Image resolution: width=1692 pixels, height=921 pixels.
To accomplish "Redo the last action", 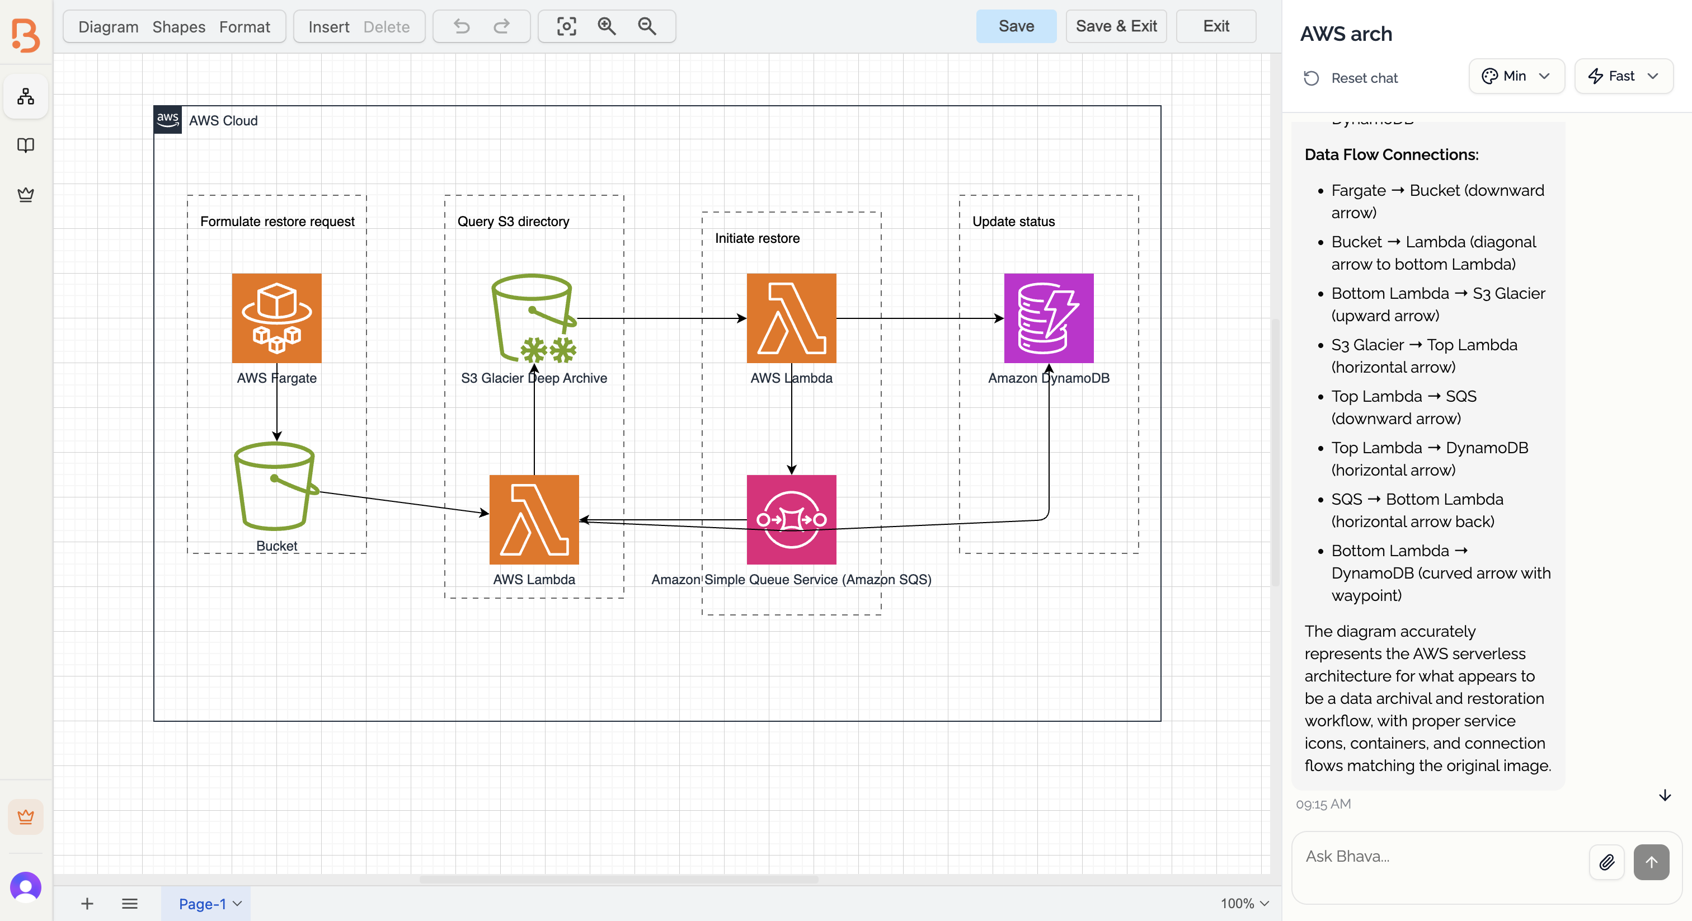I will tap(502, 26).
